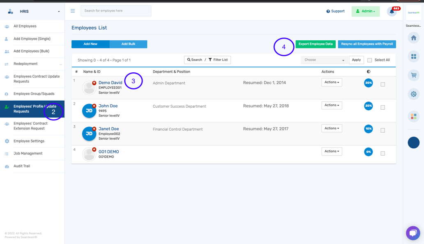Check the box for Janet Doe's row
The height and width of the screenshot is (244, 424).
coord(383,131)
